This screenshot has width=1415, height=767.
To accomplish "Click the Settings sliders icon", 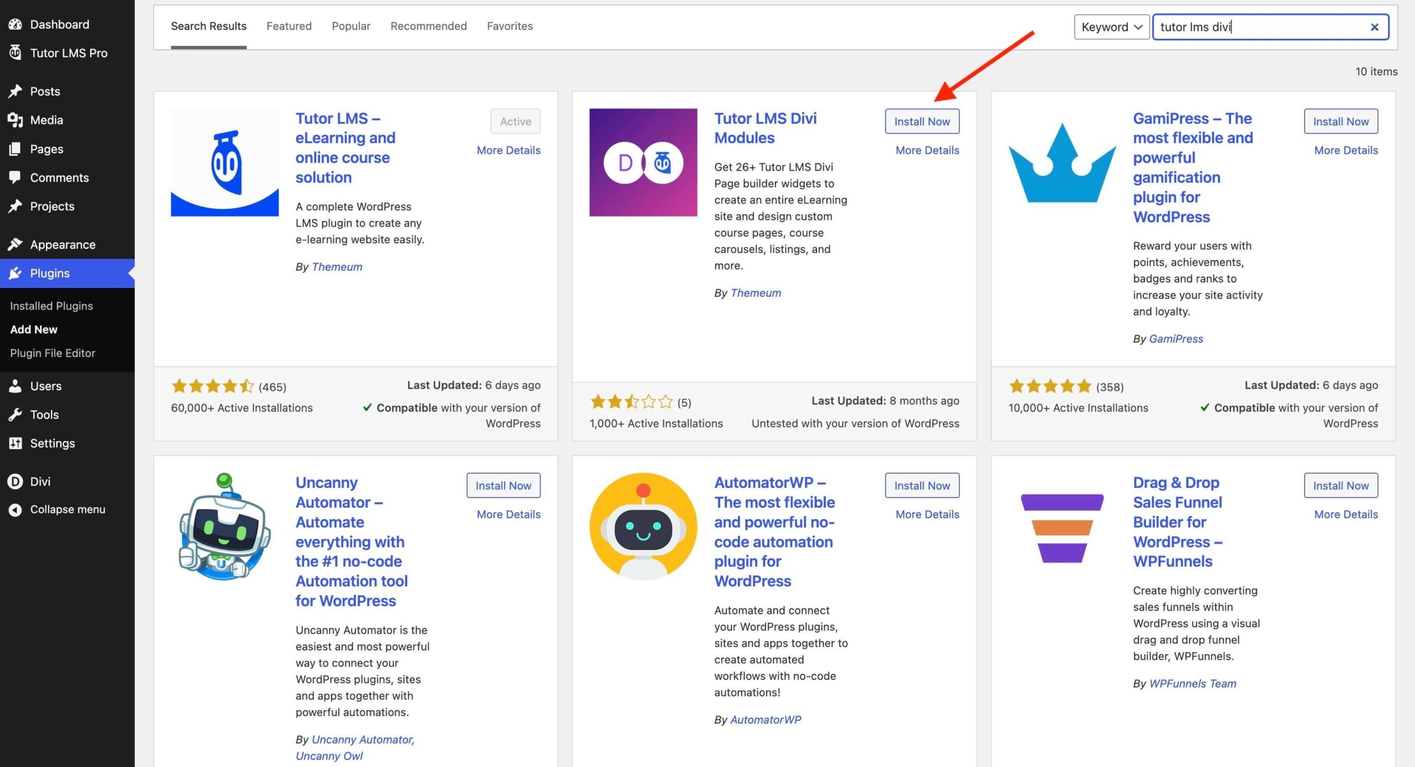I will 15,443.
